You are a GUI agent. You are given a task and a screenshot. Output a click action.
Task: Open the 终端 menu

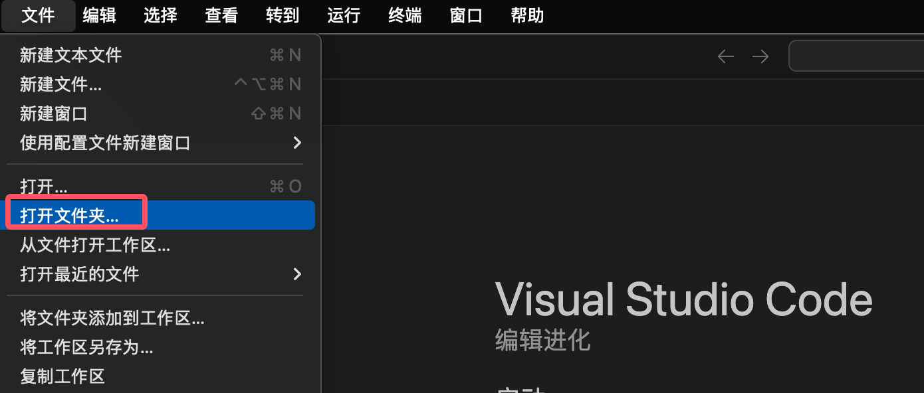(x=405, y=15)
